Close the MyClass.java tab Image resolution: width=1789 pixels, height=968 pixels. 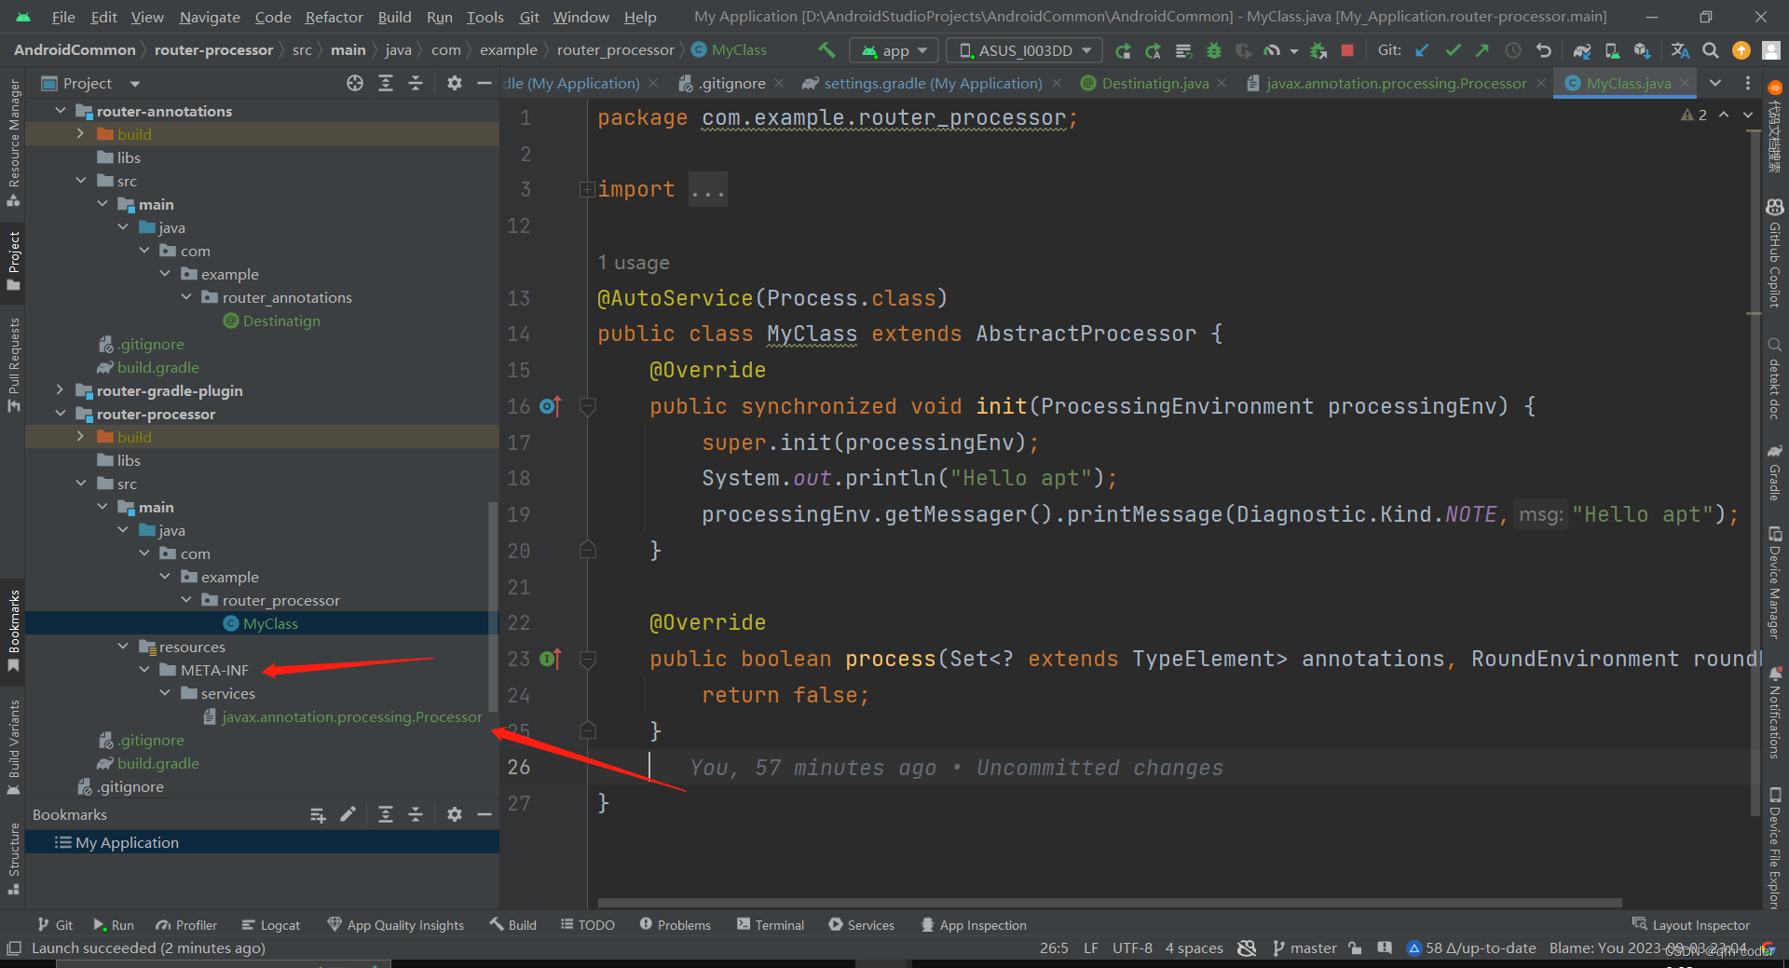click(x=1685, y=83)
